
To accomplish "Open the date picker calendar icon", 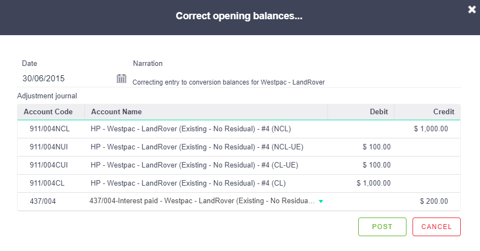I will [122, 79].
